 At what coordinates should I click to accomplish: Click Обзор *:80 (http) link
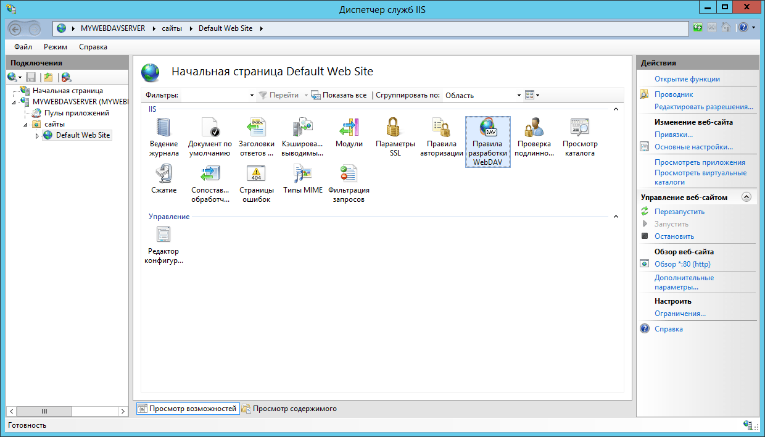682,264
